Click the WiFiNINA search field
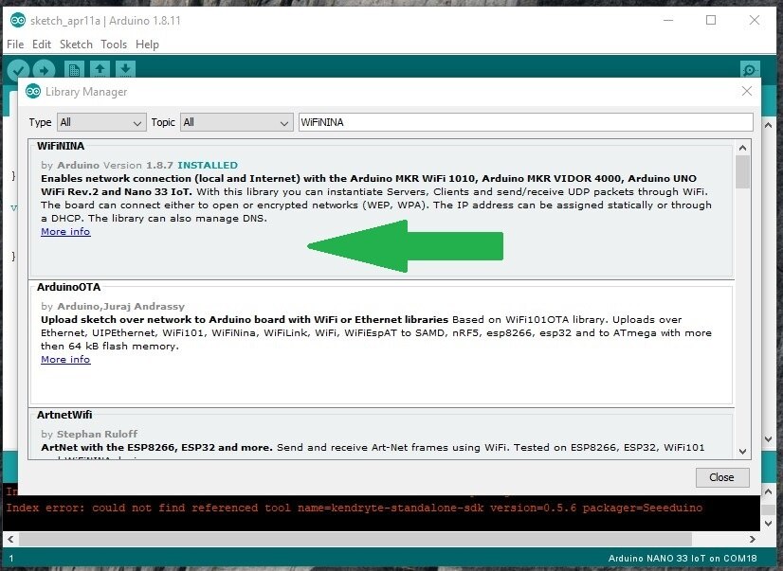The height and width of the screenshot is (571, 783). coord(525,122)
